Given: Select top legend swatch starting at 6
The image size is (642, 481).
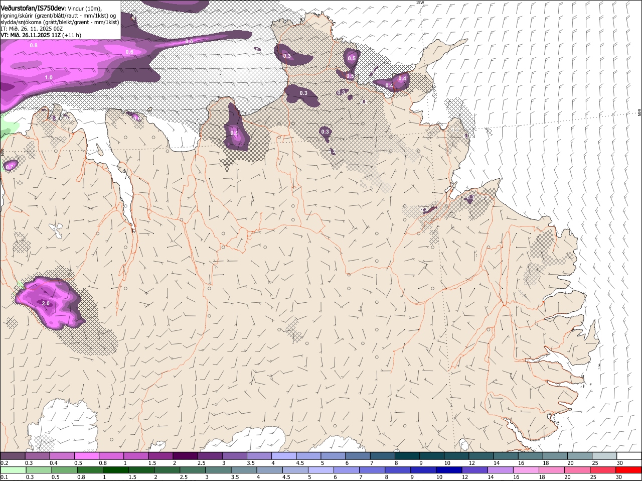Looking at the screenshot, I should pyautogui.click(x=358, y=456).
